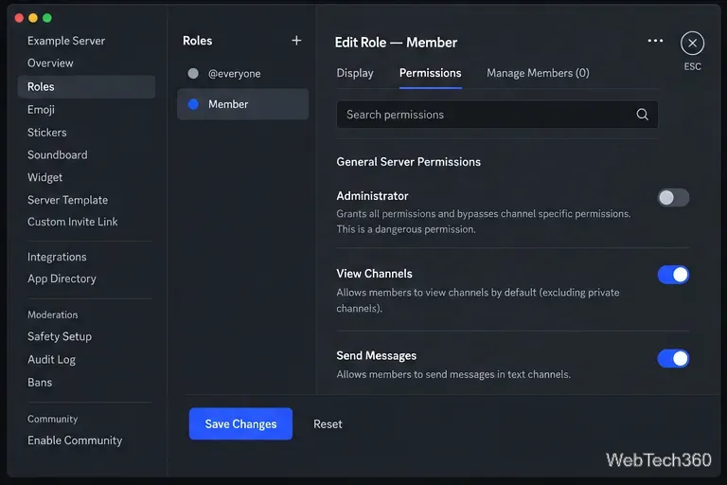
Task: Click the View Channels permission title
Action: pyautogui.click(x=374, y=274)
